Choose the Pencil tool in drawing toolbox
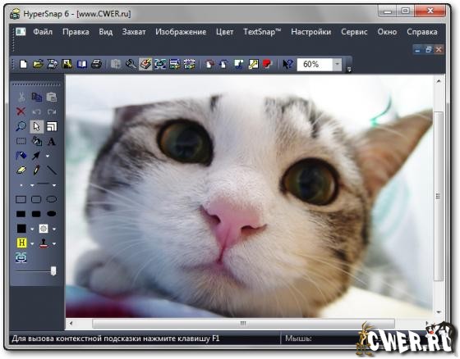This screenshot has height=359, width=460. click(36, 170)
